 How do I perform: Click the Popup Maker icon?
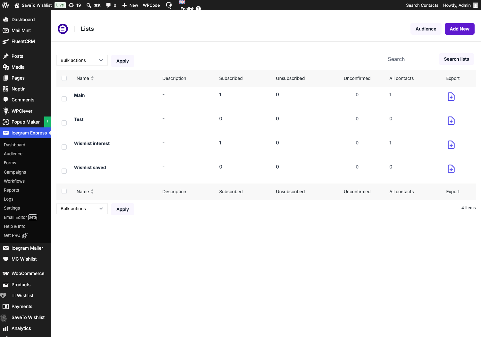pyautogui.click(x=6, y=122)
